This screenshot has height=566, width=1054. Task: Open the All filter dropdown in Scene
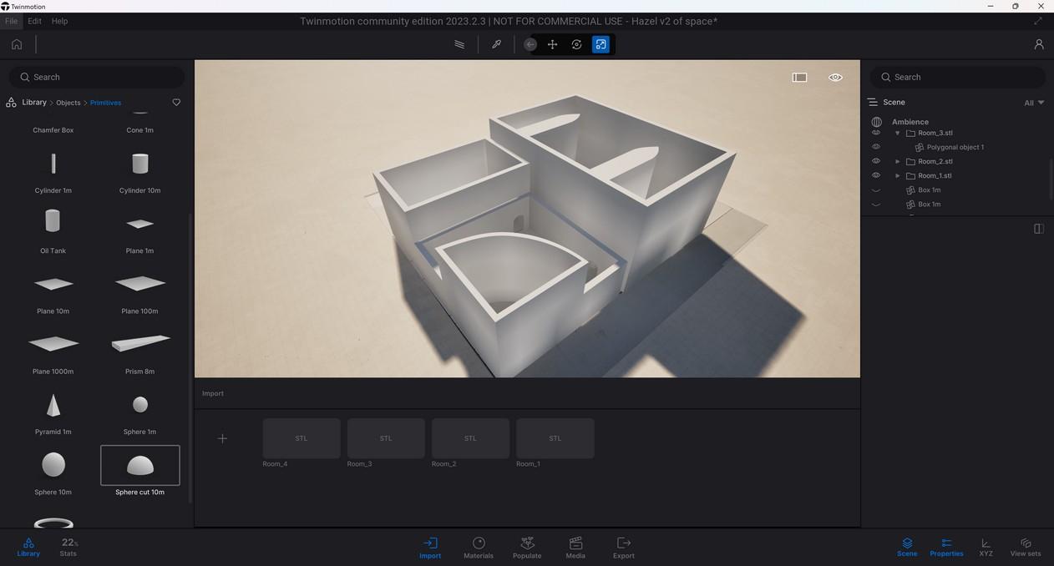(1034, 103)
